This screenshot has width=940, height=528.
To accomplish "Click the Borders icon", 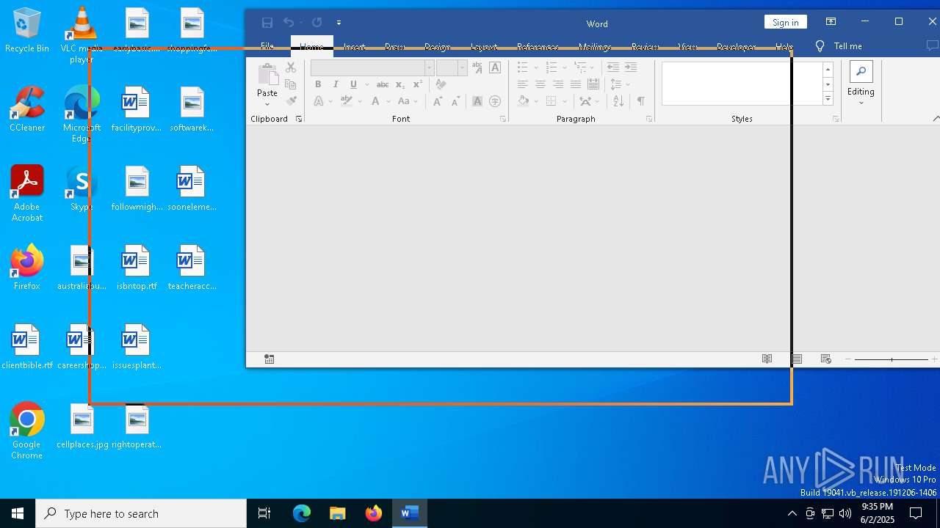I will pos(552,101).
